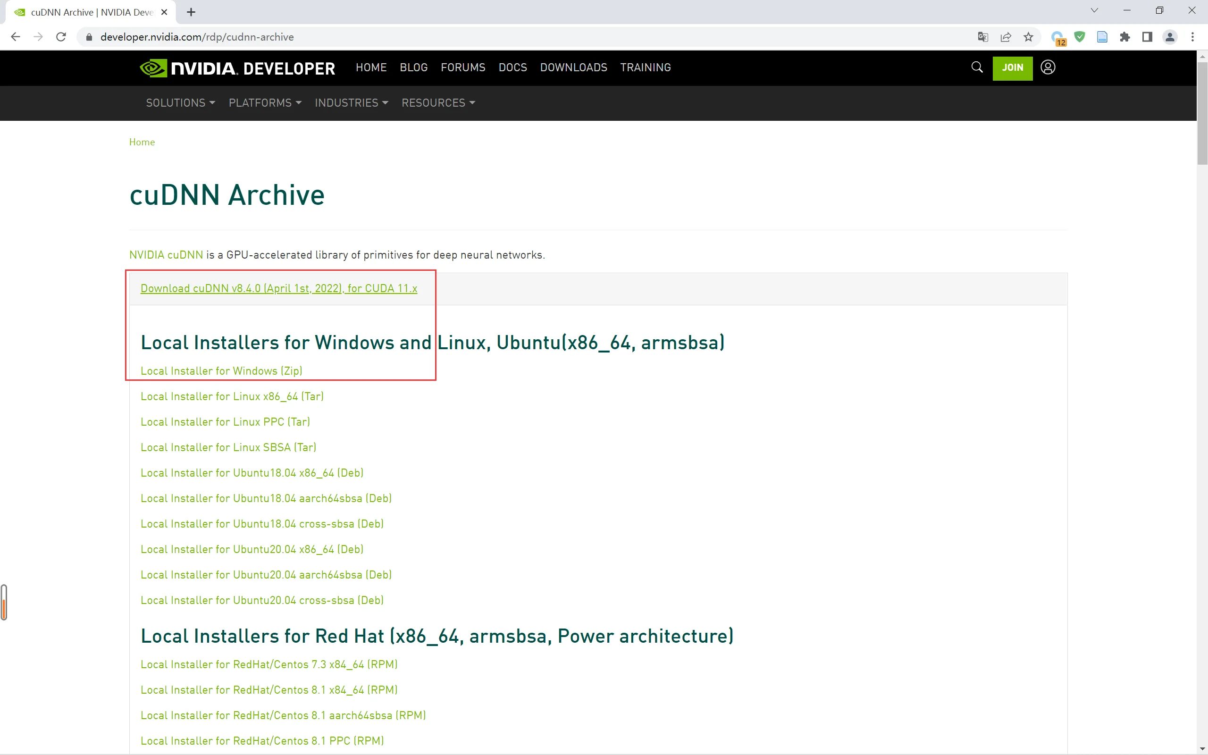Toggle the browser side panel icon
The width and height of the screenshot is (1208, 755).
tap(1147, 37)
